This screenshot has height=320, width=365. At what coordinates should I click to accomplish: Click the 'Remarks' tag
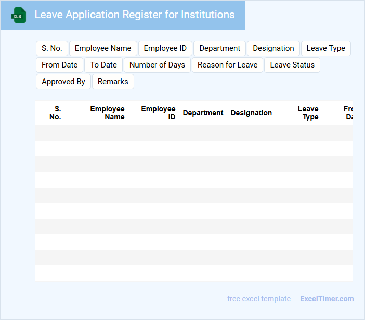(x=113, y=82)
